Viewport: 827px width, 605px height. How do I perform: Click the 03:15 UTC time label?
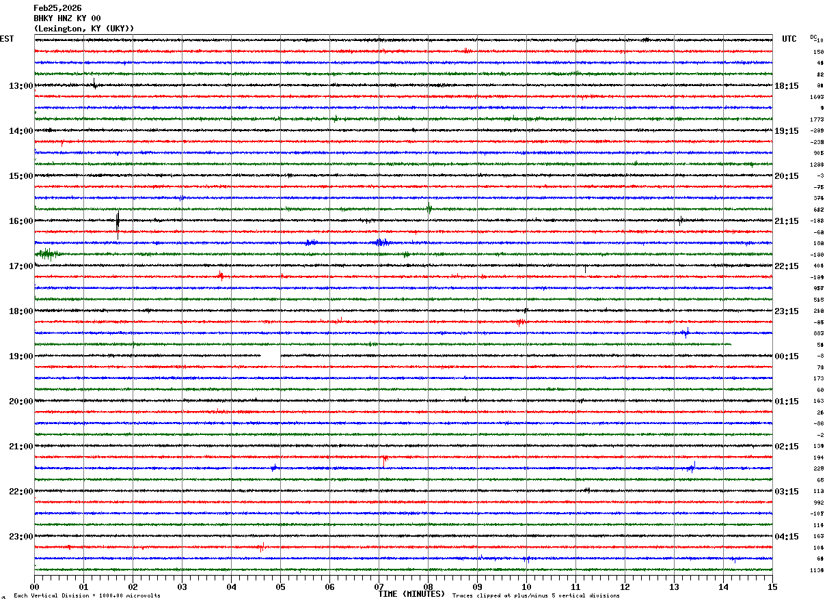click(787, 492)
